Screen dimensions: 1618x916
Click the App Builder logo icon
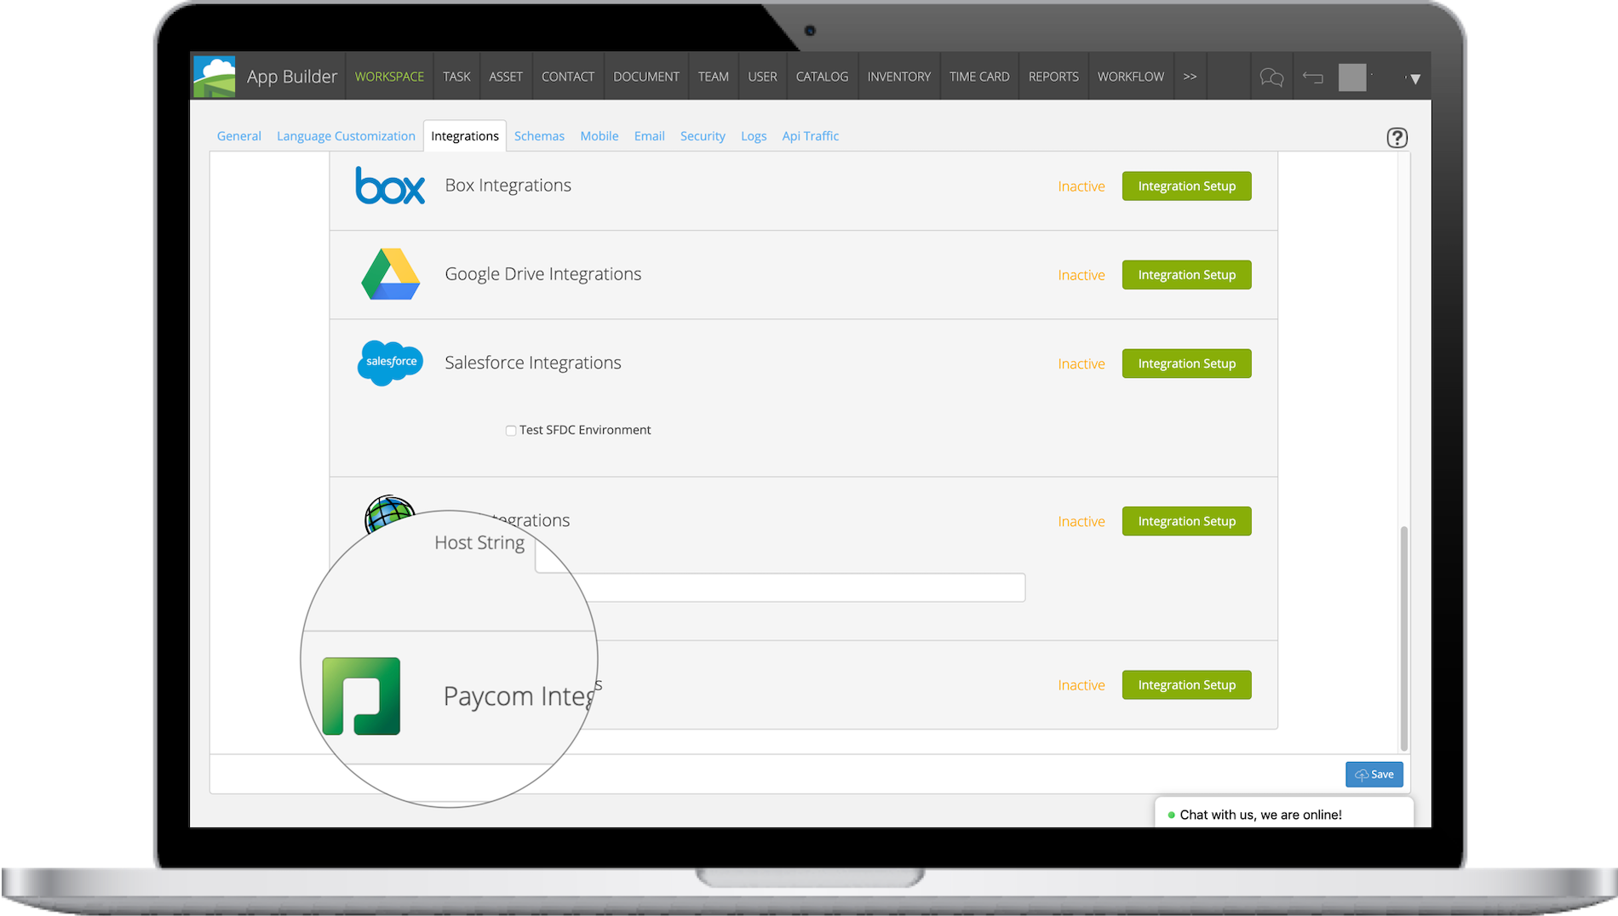click(x=214, y=76)
